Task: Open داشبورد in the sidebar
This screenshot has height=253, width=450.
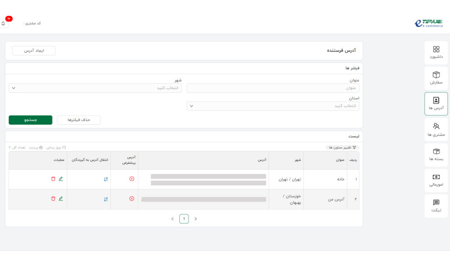Action: tap(436, 52)
